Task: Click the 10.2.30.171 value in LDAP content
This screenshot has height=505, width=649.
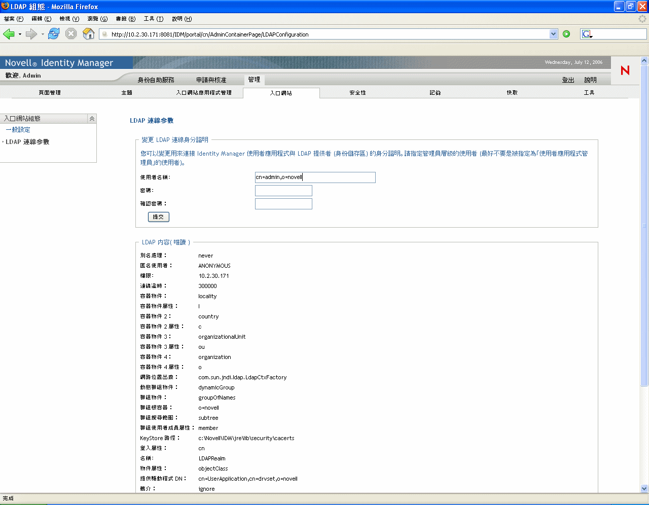Action: click(213, 276)
